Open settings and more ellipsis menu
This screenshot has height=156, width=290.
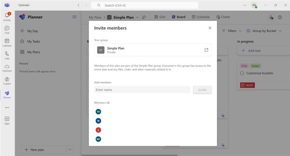tap(245, 5)
